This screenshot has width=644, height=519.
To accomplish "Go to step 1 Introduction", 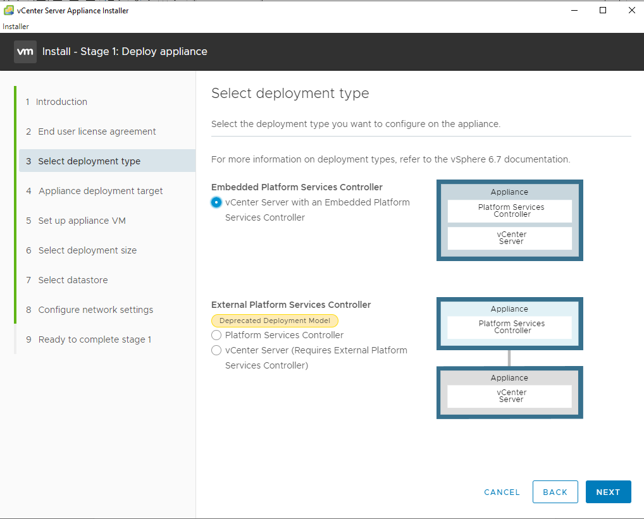I will pos(57,102).
